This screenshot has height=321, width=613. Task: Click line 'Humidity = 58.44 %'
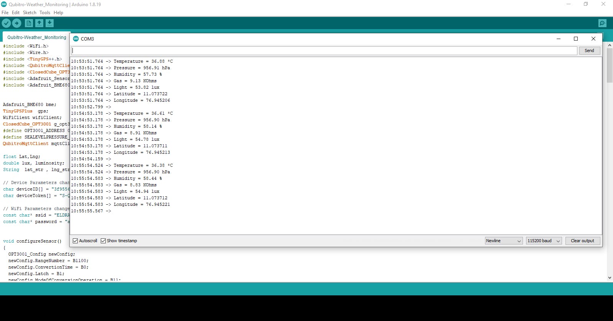tap(138, 178)
